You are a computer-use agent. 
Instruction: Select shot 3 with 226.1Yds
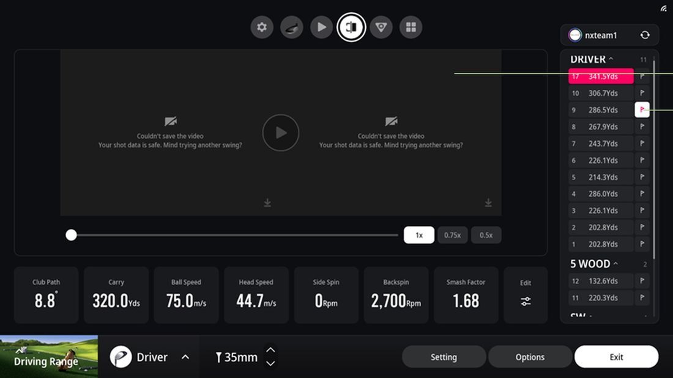tap(601, 211)
